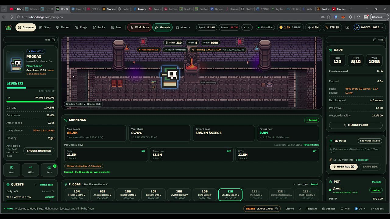
Task: Switch to the Dungeon tab
Action: pyautogui.click(x=26, y=27)
